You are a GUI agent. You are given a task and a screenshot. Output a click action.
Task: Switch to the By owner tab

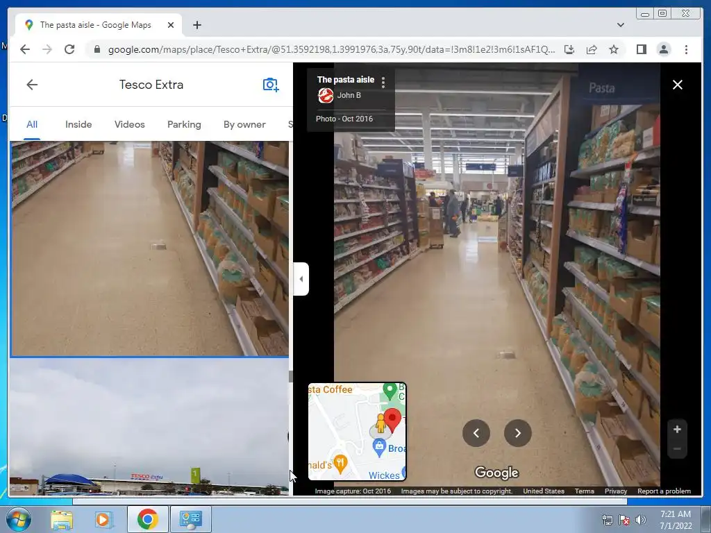point(244,125)
